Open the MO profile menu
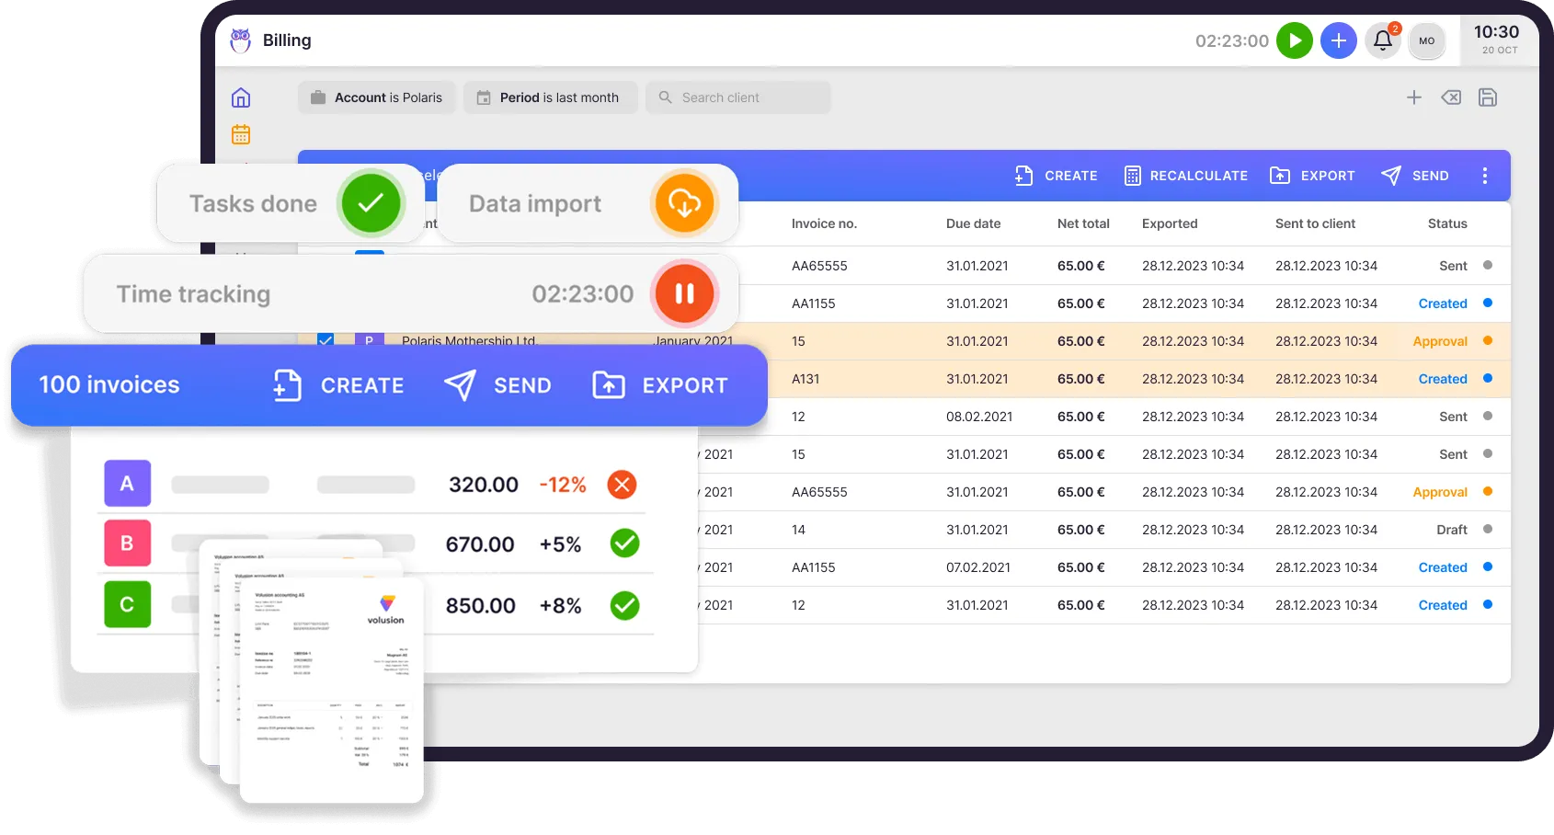The height and width of the screenshot is (835, 1554). click(x=1426, y=40)
